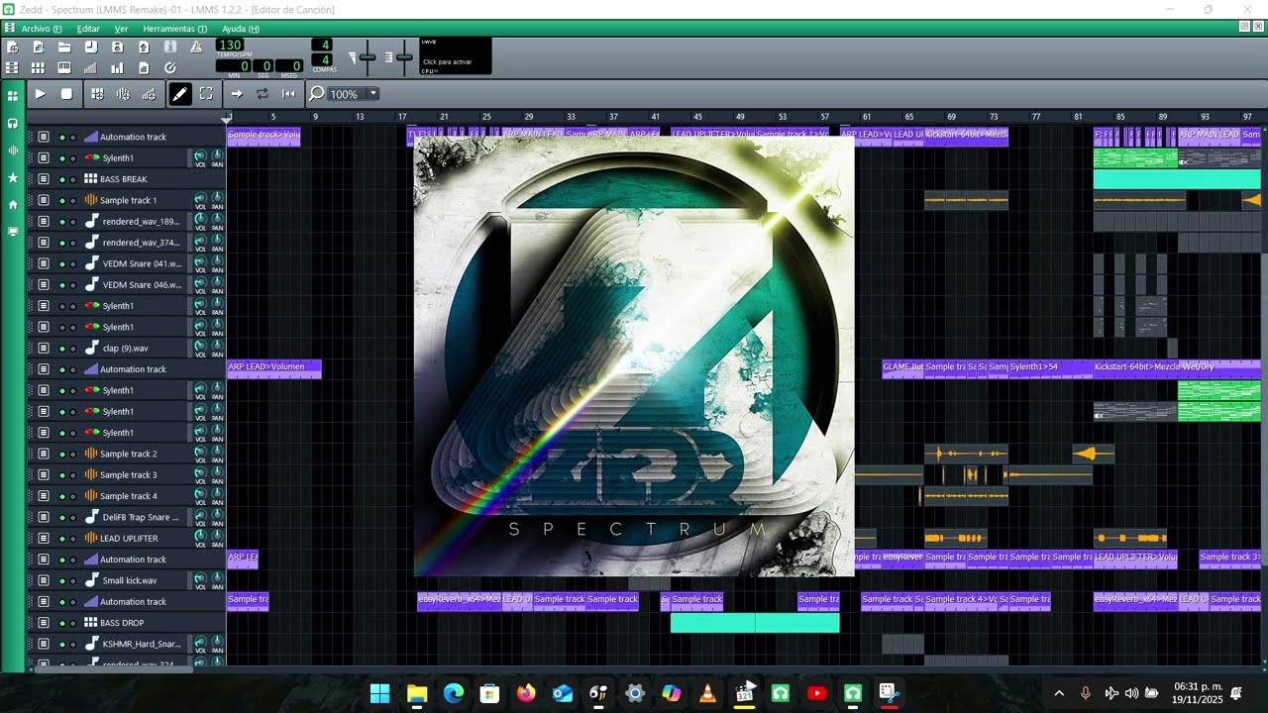The width and height of the screenshot is (1268, 713).
Task: Toggle the metronome icon
Action: point(196,47)
